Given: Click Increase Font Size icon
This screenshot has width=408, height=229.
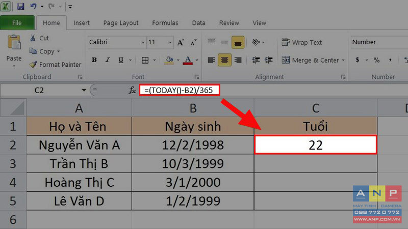Looking at the screenshot, I should tap(181, 42).
